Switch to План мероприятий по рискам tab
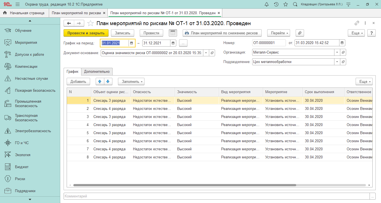This screenshot has height=203, width=381. pos(76,13)
